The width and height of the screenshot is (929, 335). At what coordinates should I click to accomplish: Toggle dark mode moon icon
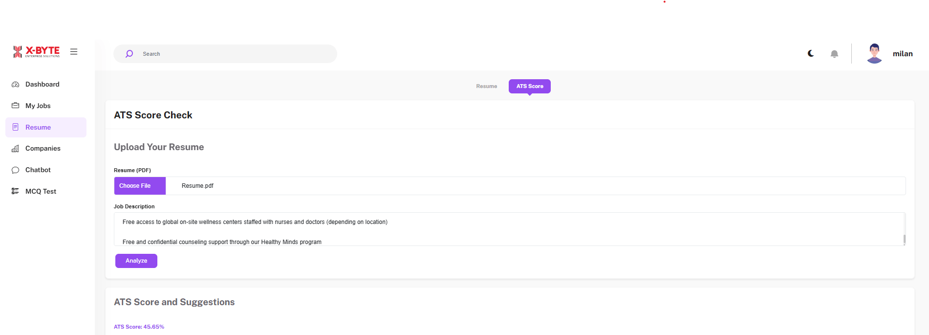[811, 54]
